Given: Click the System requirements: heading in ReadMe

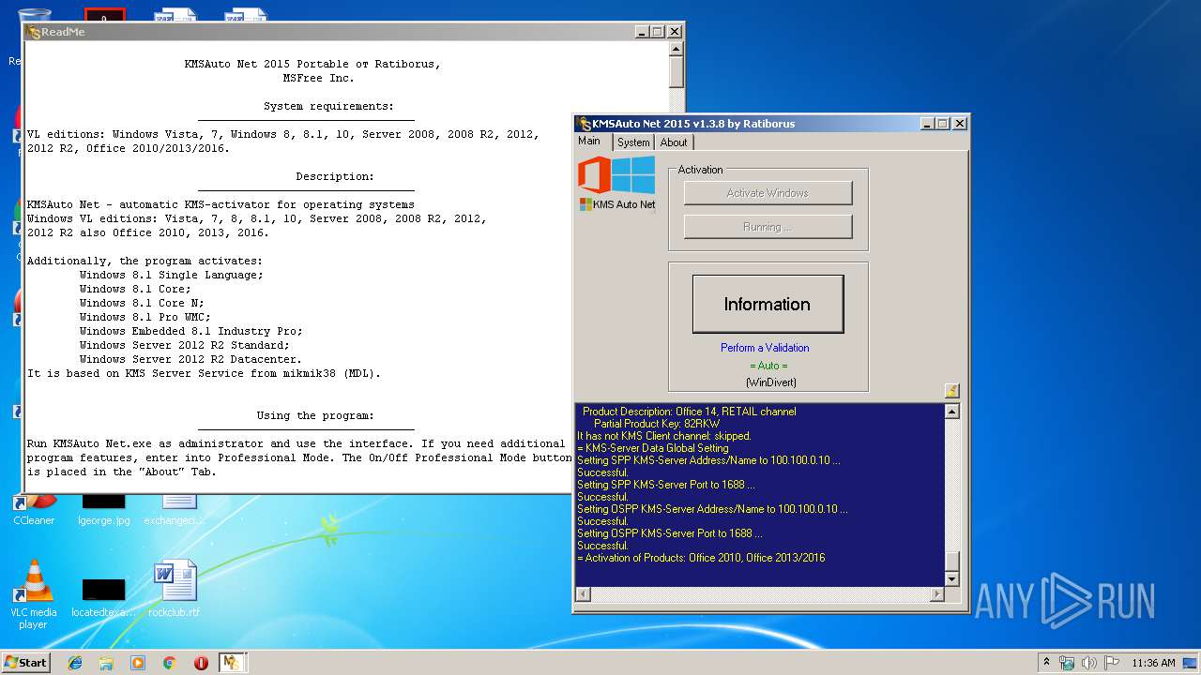Looking at the screenshot, I should tap(328, 106).
